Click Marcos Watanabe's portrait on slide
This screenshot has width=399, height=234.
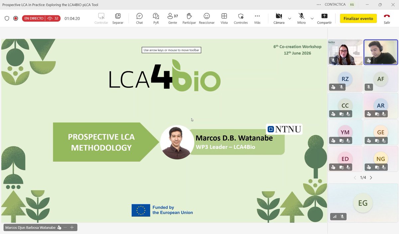pos(177,142)
